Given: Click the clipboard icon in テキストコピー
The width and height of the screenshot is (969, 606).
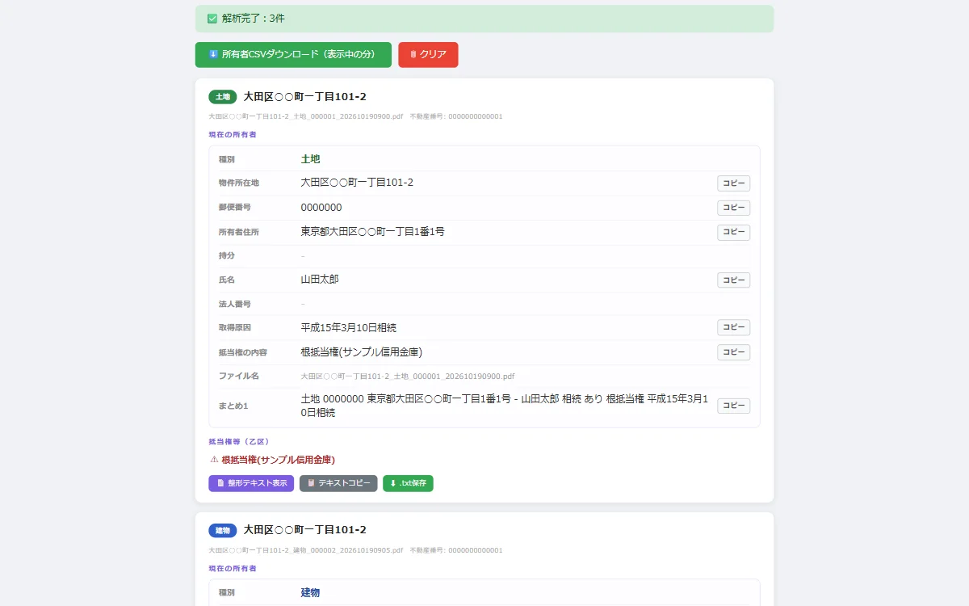Looking at the screenshot, I should pyautogui.click(x=311, y=483).
